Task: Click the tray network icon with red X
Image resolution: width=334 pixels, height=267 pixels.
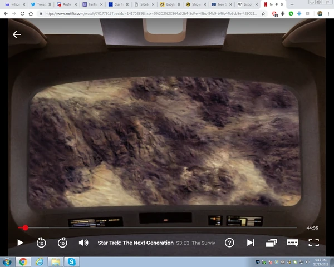Action: coord(270,262)
